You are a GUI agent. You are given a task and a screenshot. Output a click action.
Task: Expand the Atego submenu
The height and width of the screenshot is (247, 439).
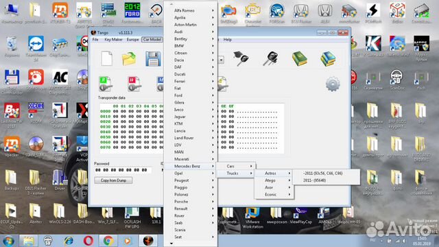pyautogui.click(x=274, y=180)
